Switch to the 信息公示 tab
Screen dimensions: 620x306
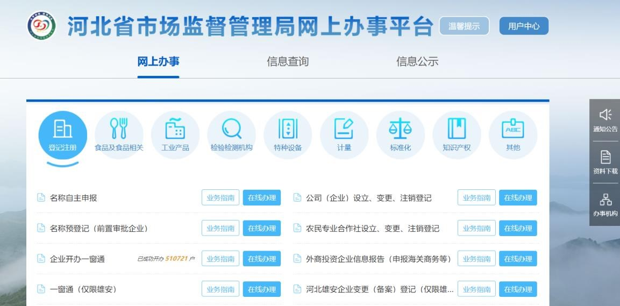[417, 61]
